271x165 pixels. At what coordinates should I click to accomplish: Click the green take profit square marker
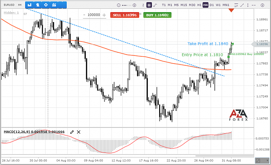point(233,44)
